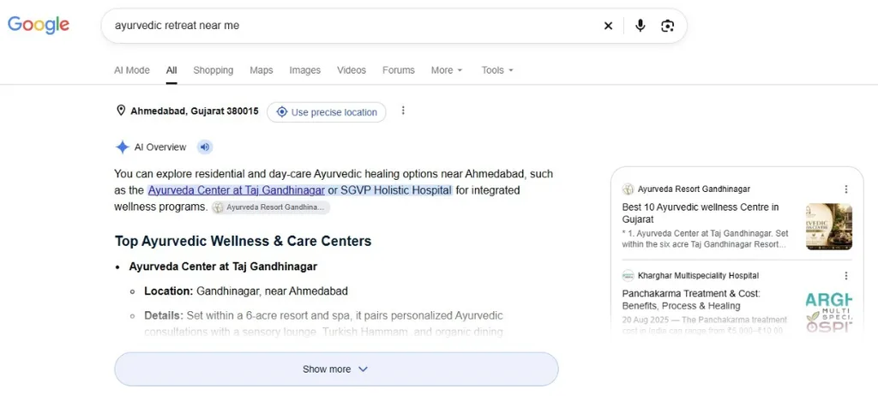Screen dimensions: 878x396
Task: Click the AI Overview sparkle icon
Action: coord(122,147)
